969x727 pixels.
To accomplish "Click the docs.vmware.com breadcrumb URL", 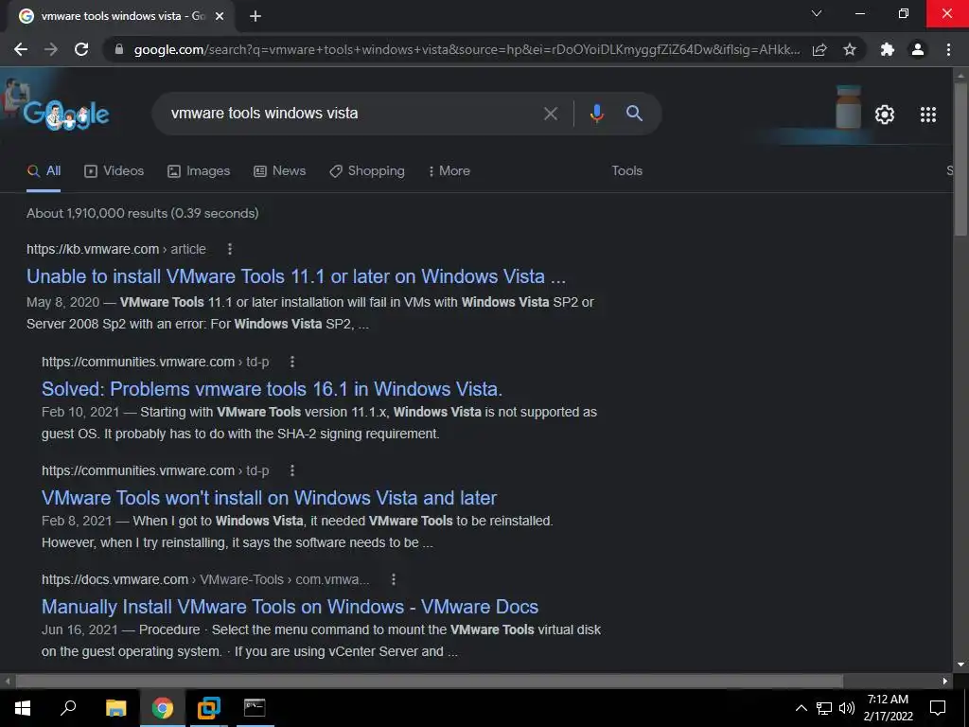I will 205,579.
